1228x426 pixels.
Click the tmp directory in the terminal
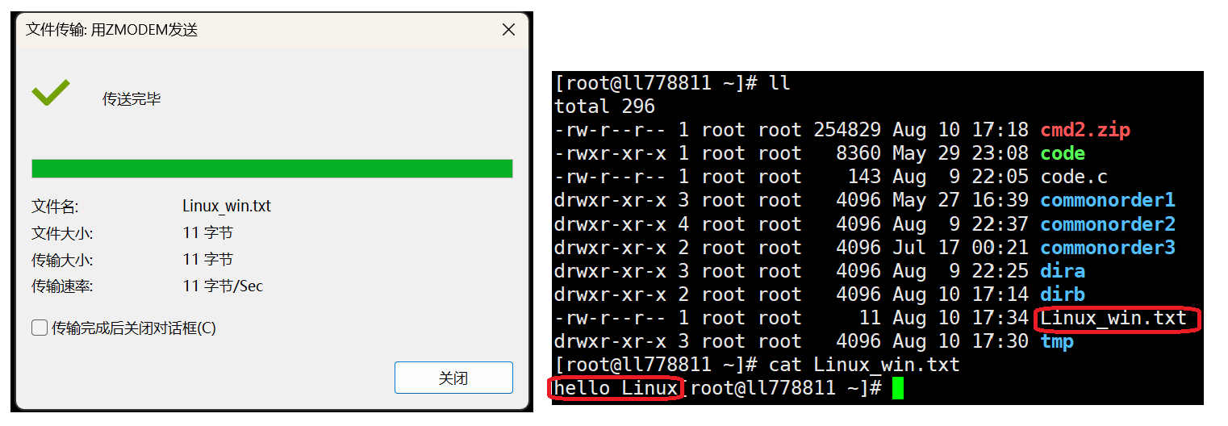pos(1057,341)
